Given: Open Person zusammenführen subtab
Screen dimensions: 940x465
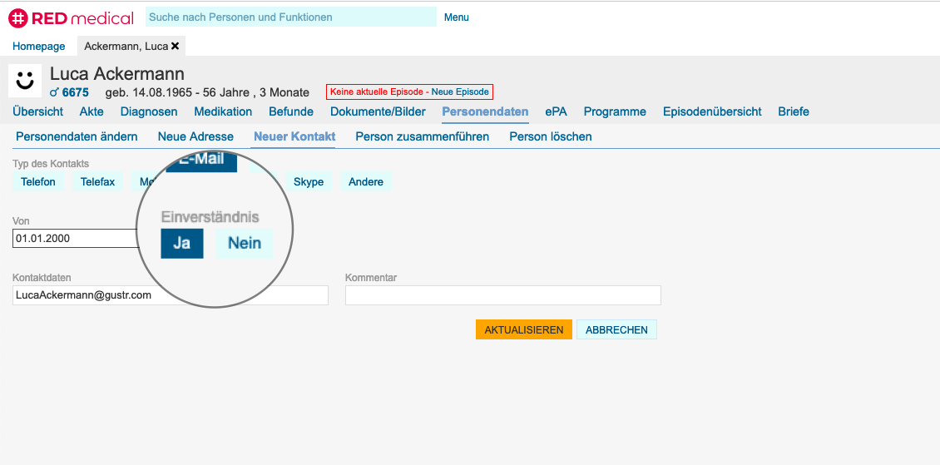Looking at the screenshot, I should 422,136.
